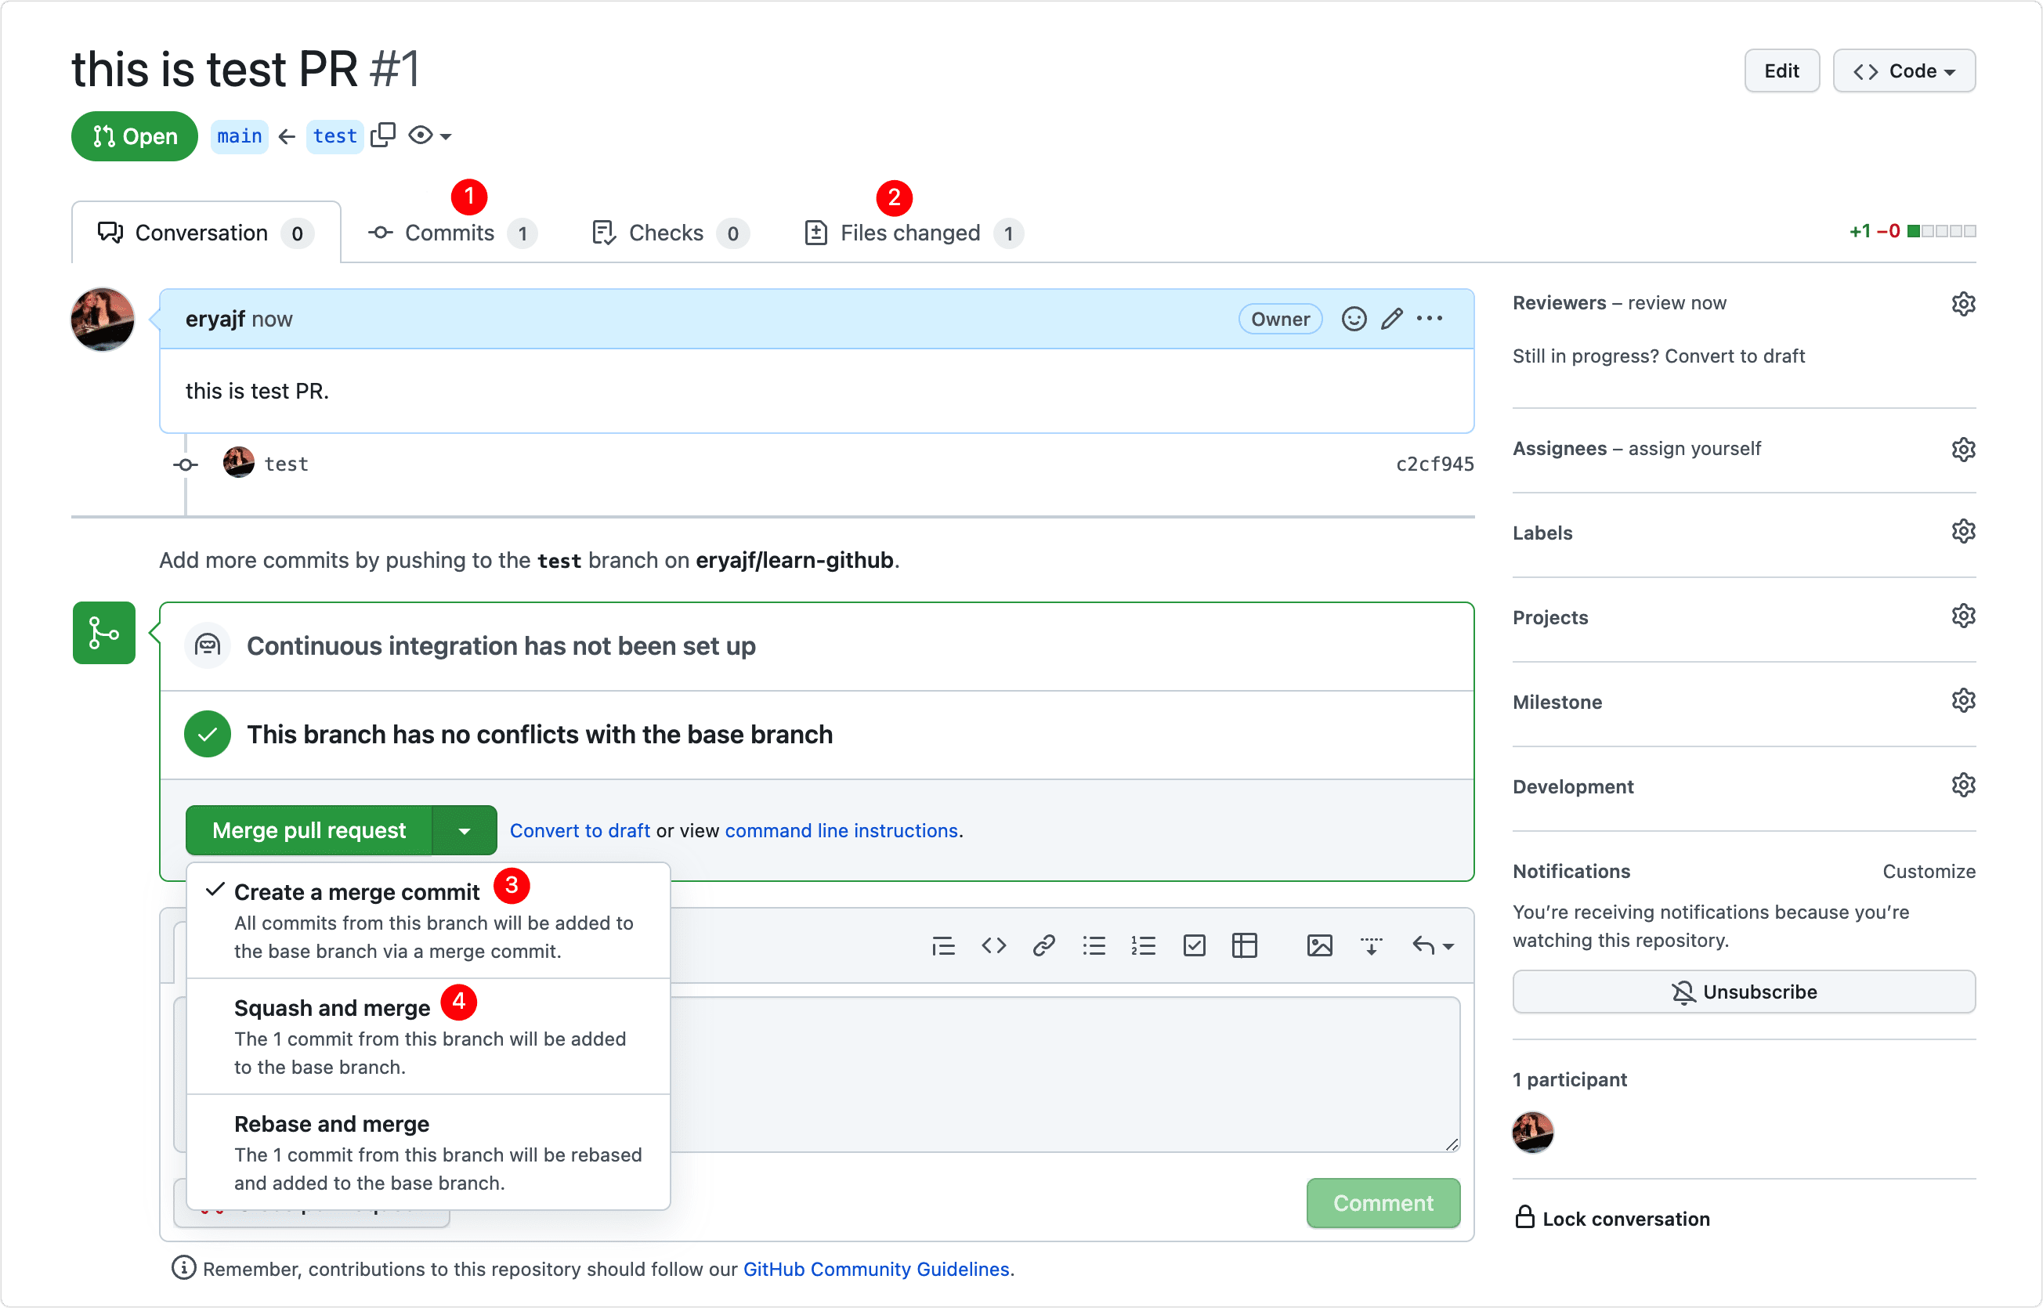The height and width of the screenshot is (1308, 2043).
Task: Click the Unsubscribe button
Action: click(x=1743, y=992)
